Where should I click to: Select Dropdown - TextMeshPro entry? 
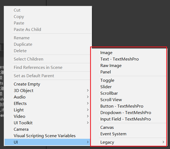click(129, 113)
